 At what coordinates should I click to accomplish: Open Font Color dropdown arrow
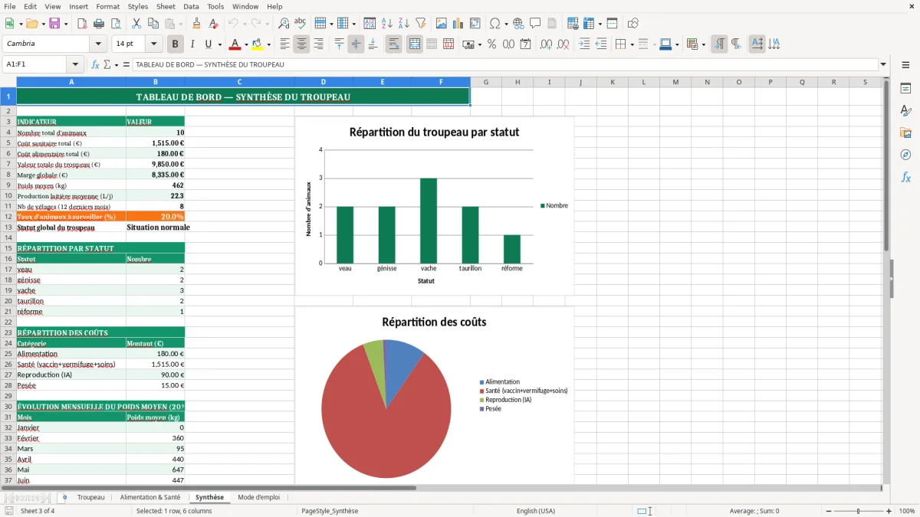pos(246,44)
